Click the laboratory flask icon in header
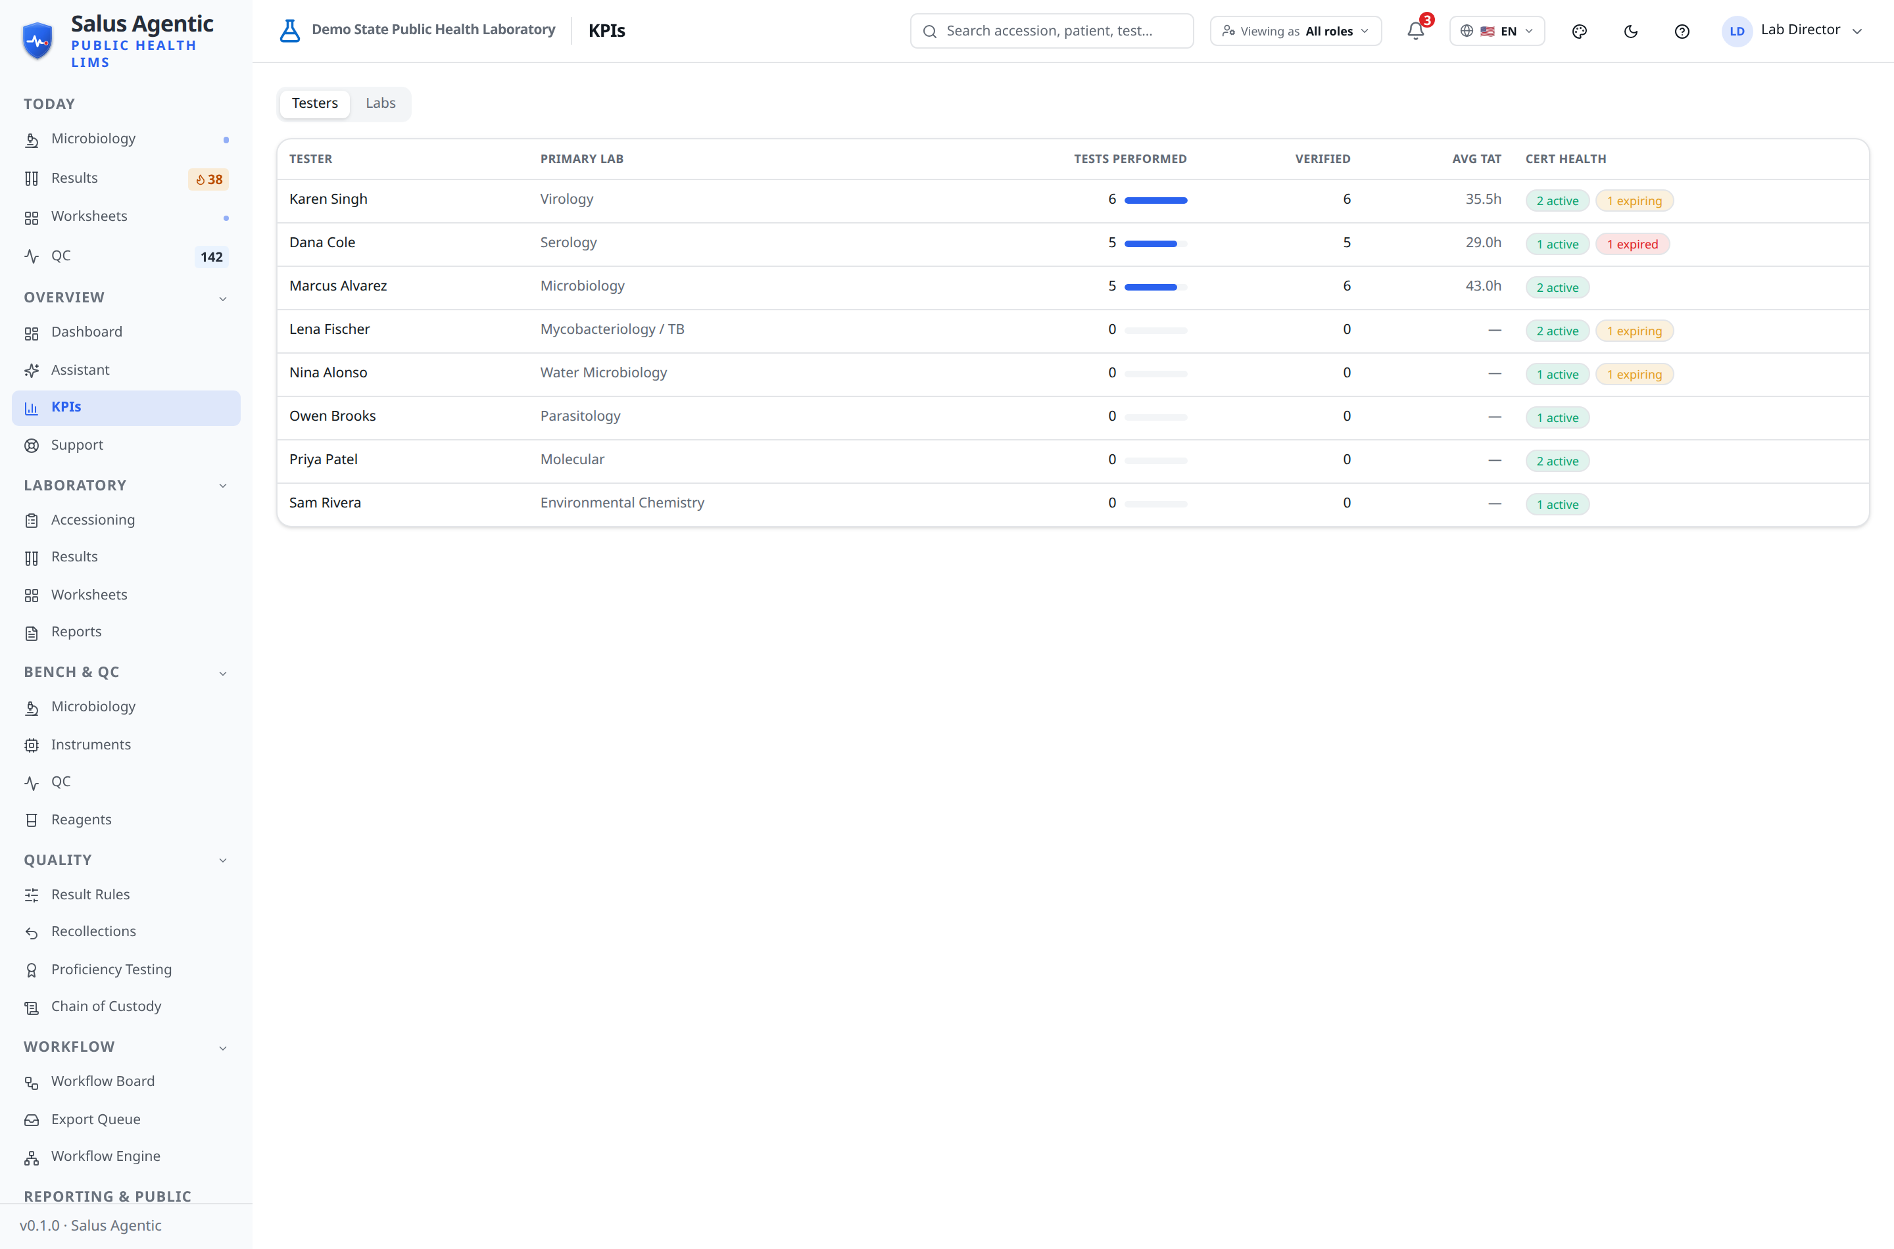Screen dimensions: 1894x1249 [x=290, y=31]
